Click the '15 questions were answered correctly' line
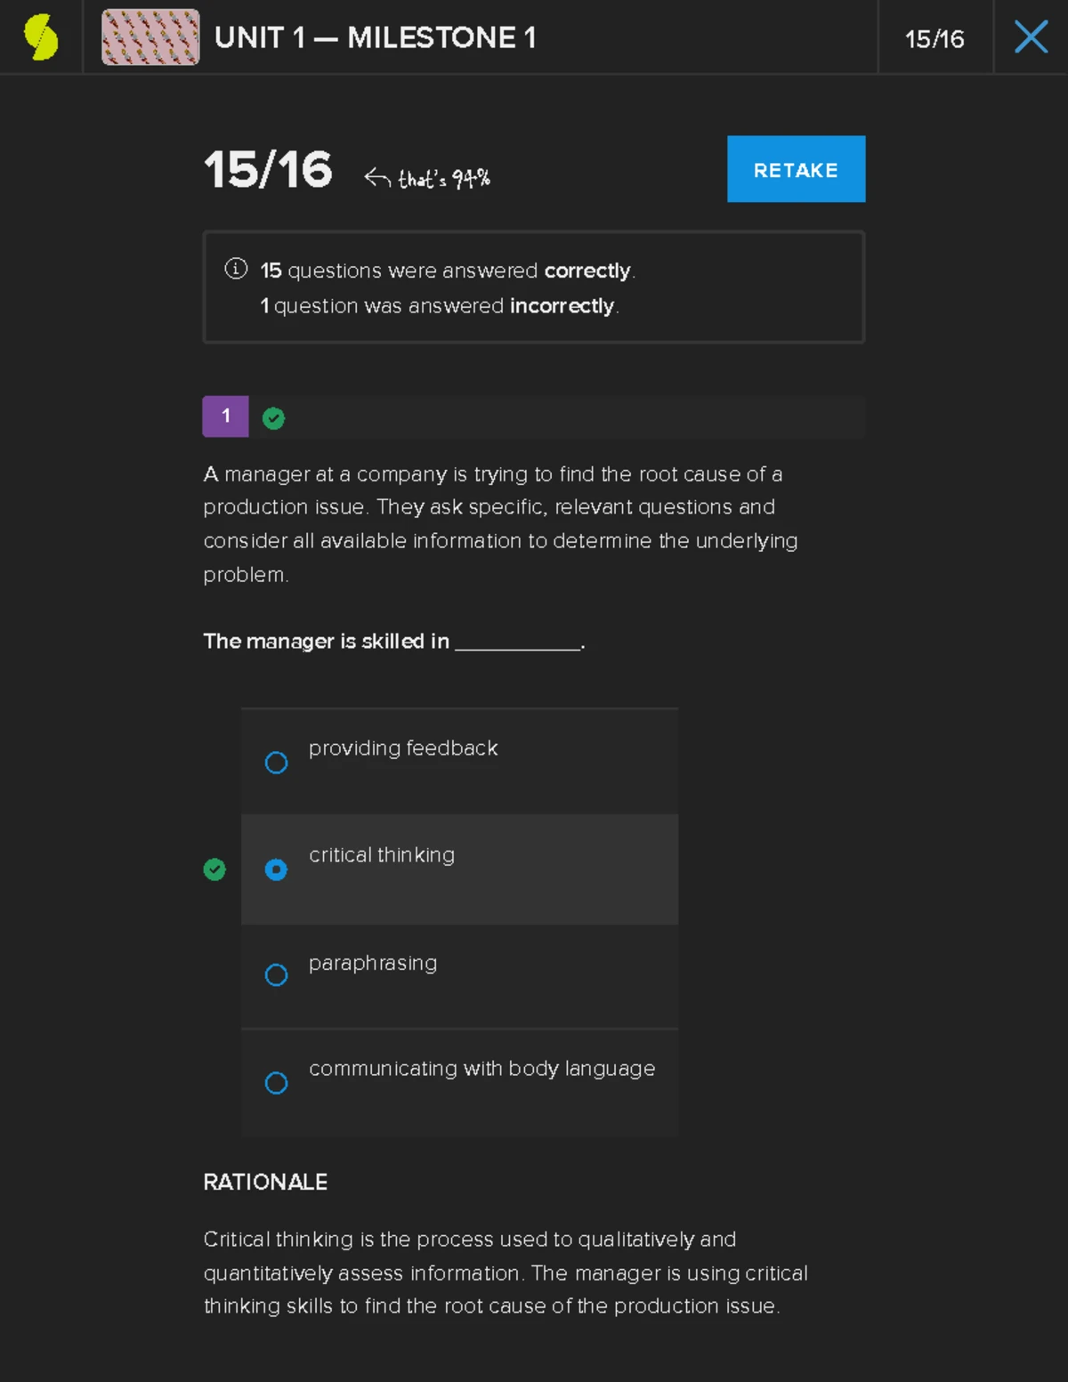The width and height of the screenshot is (1068, 1382). coord(447,271)
